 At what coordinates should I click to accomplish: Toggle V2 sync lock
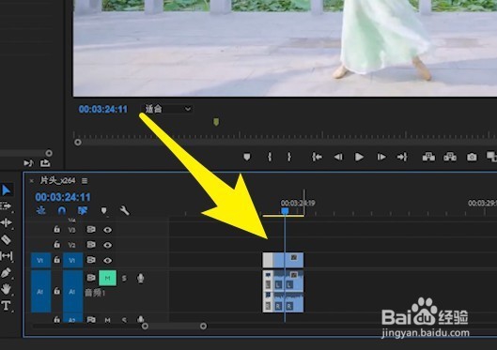[91, 245]
